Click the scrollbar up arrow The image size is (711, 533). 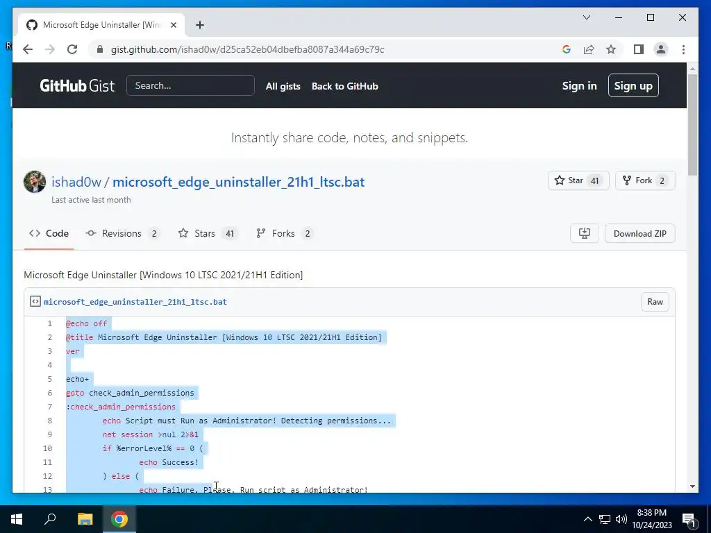[x=692, y=69]
